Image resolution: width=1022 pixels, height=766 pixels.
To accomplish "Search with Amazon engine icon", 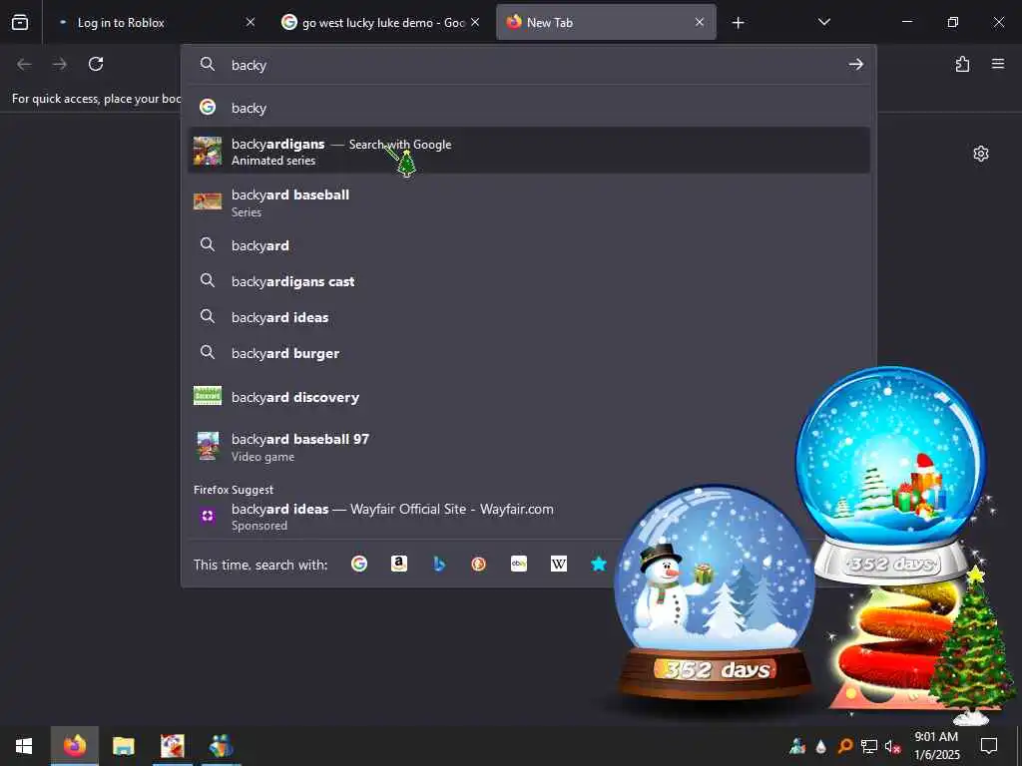I will pos(399,565).
